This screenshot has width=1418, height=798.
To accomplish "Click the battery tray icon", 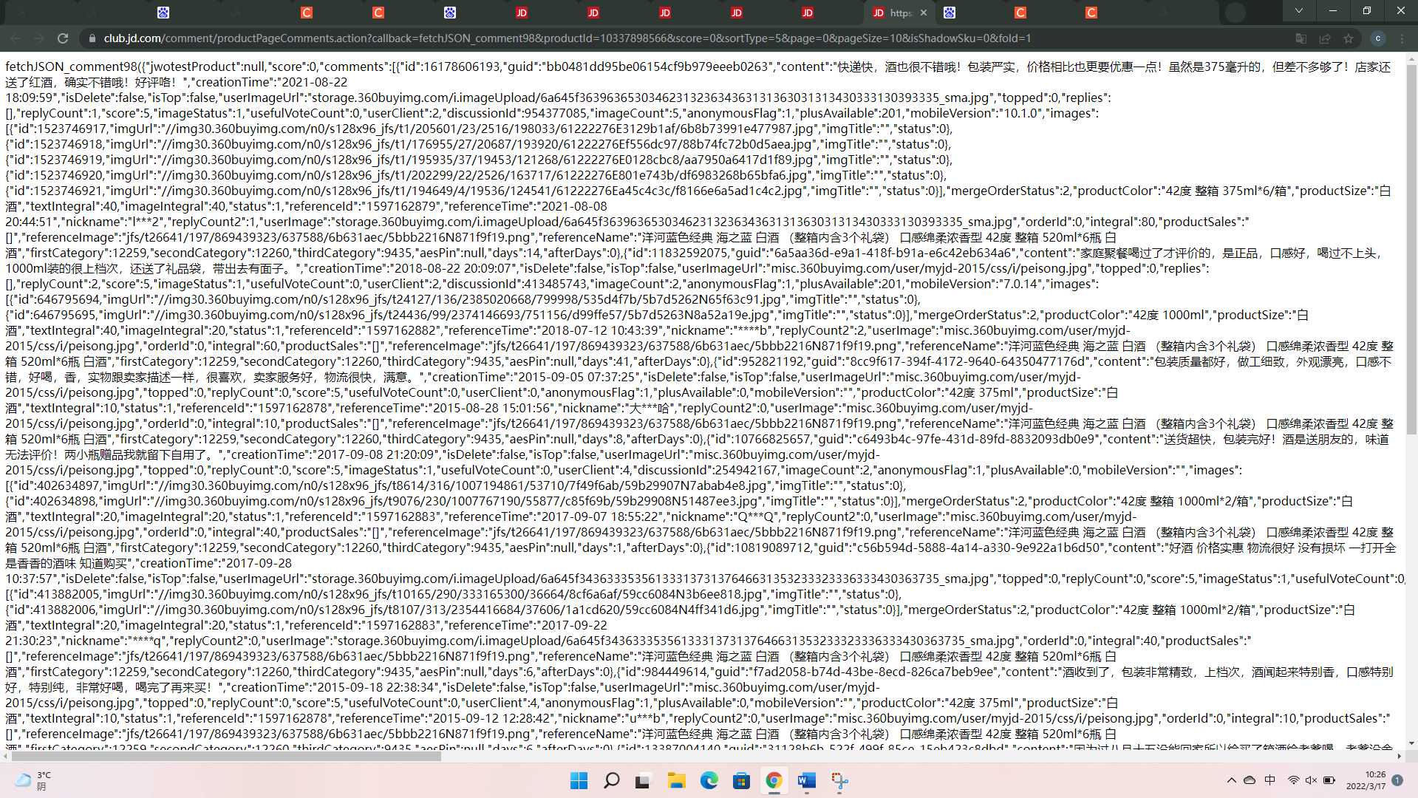I will 1329,780.
